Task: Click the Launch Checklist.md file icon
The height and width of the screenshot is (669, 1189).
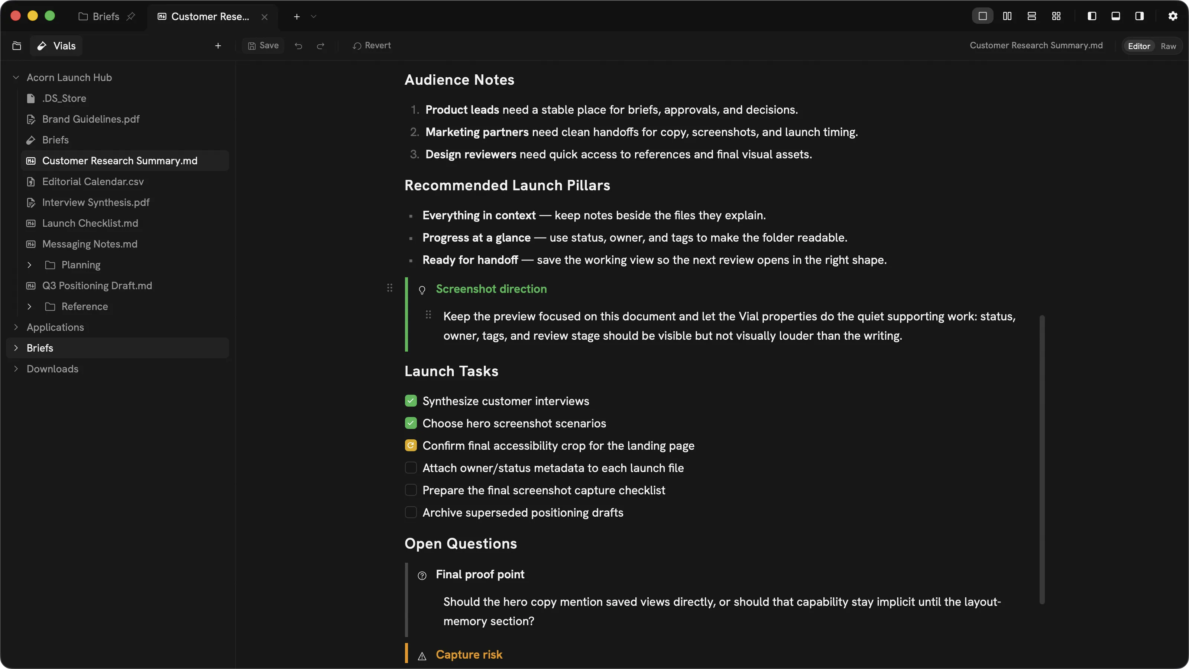Action: tap(31, 223)
